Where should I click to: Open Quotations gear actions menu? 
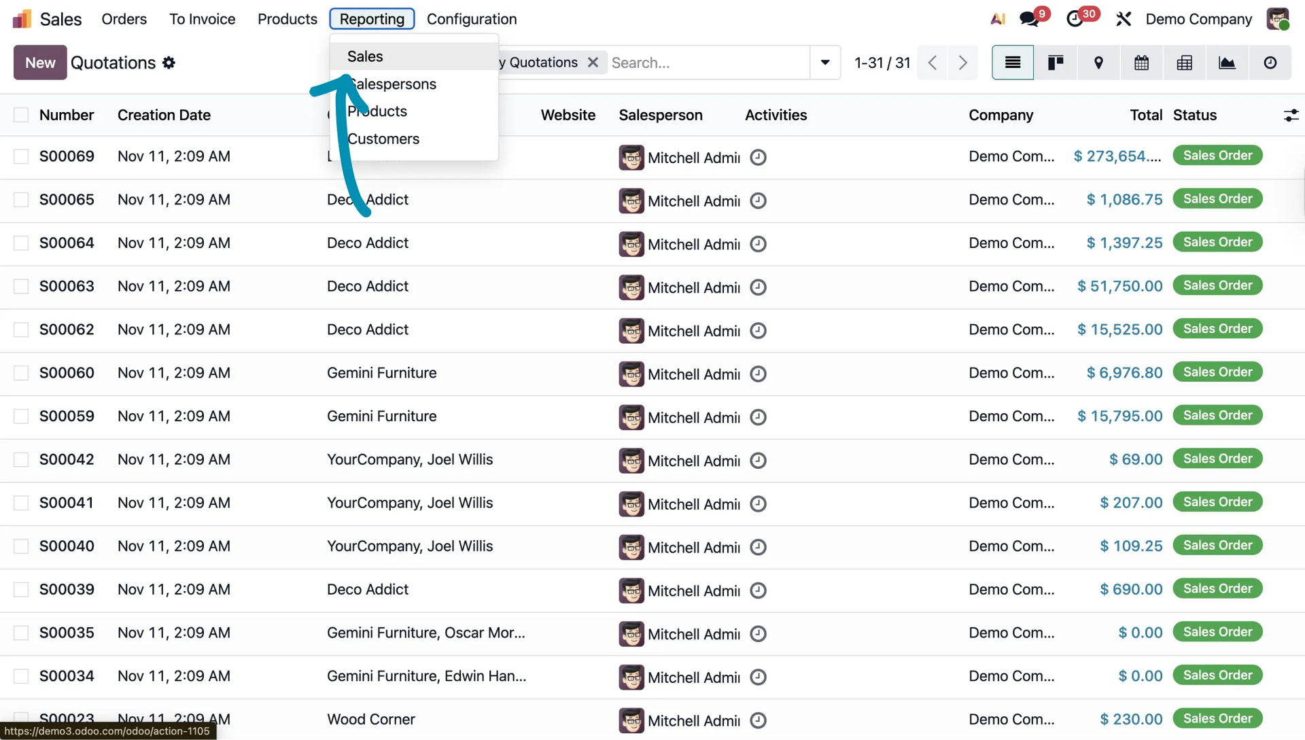coord(169,63)
